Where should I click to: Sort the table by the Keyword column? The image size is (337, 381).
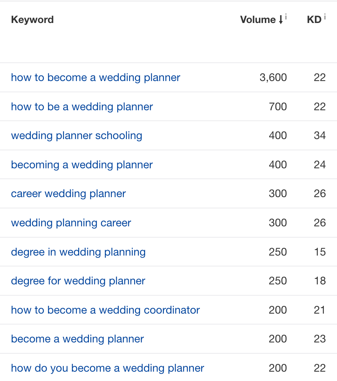(32, 19)
